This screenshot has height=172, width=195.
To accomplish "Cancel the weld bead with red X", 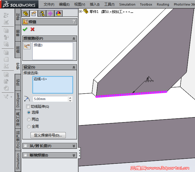I will (x=33, y=29).
